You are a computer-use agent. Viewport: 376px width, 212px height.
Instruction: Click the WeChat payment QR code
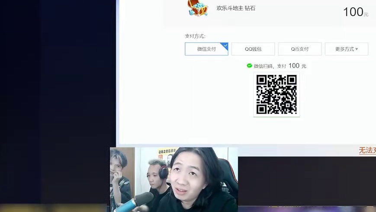[276, 94]
